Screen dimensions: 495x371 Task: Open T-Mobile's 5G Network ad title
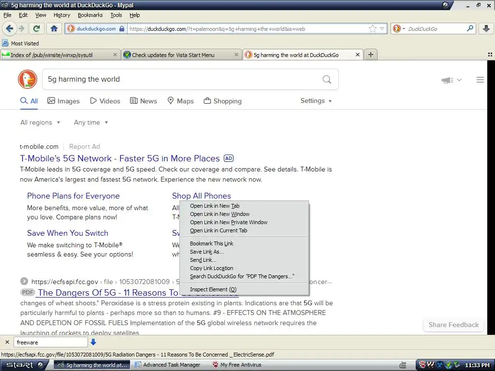click(x=120, y=158)
